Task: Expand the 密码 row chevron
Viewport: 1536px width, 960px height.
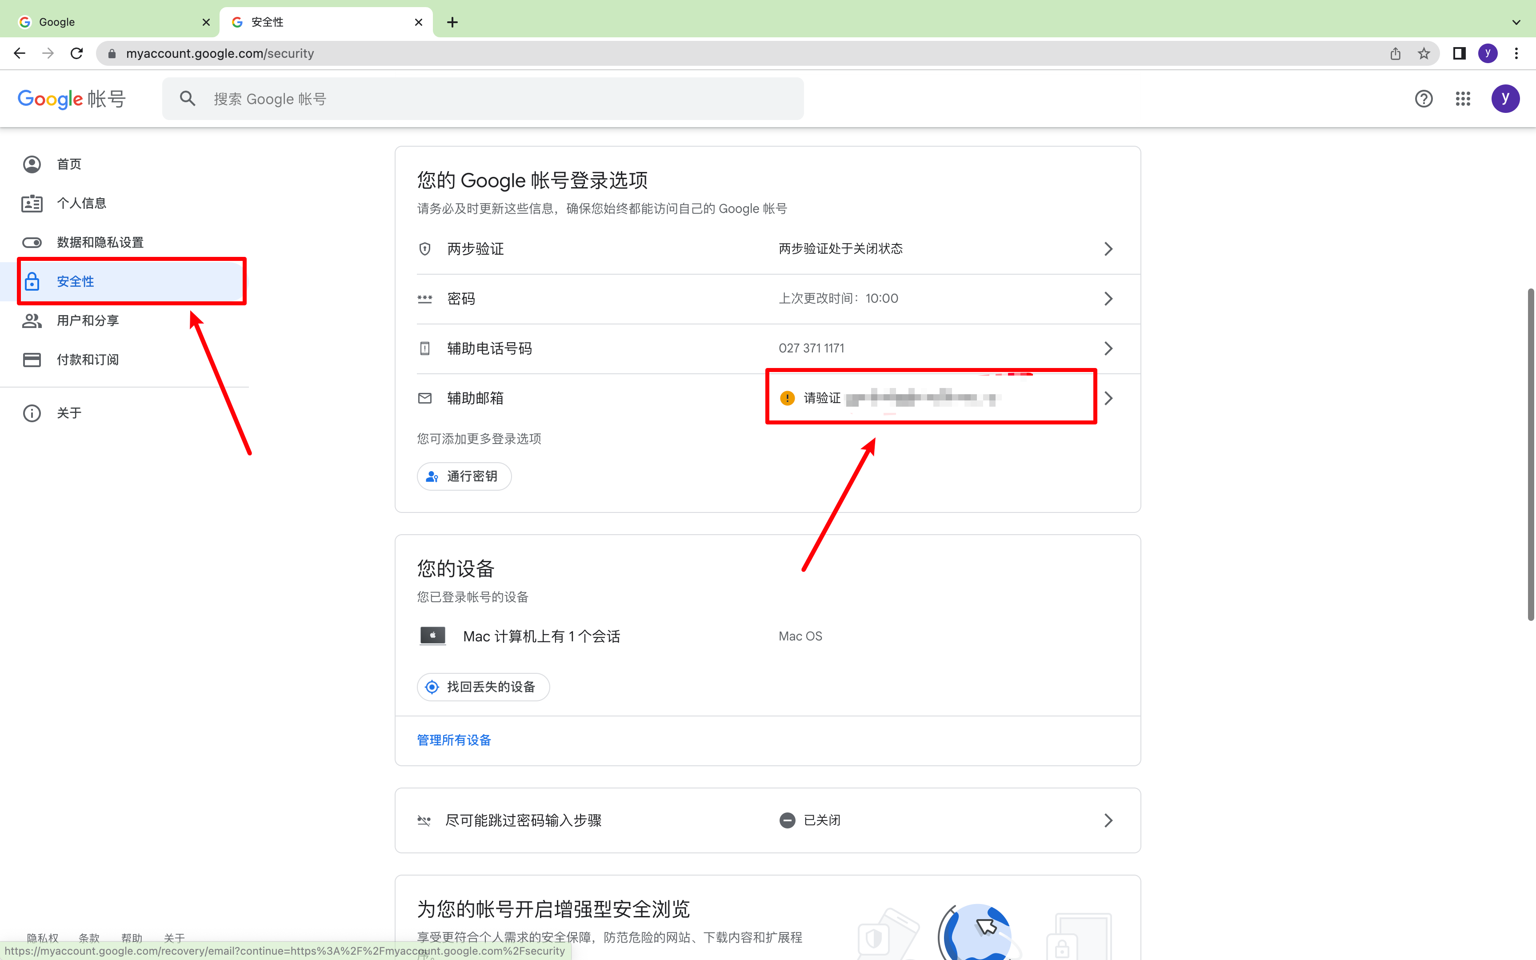Action: pyautogui.click(x=1108, y=298)
